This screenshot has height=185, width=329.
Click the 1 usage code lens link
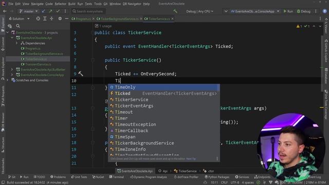tap(105, 26)
